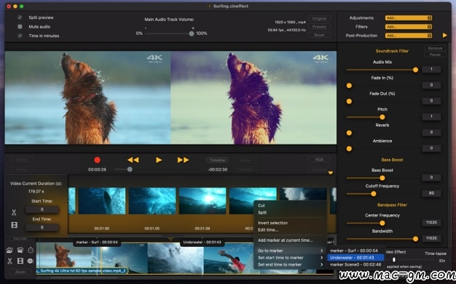This screenshot has height=284, width=456.
Task: Click yellow down-triangle below the Tracking button
Action: click(331, 173)
